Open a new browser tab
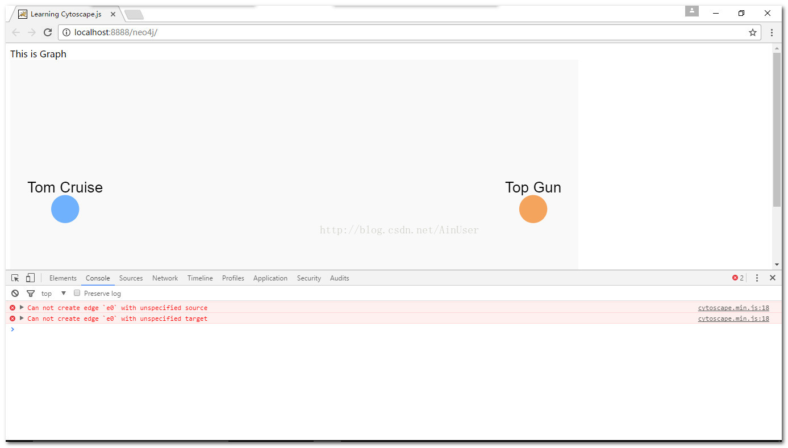This screenshot has width=788, height=448. coord(134,14)
